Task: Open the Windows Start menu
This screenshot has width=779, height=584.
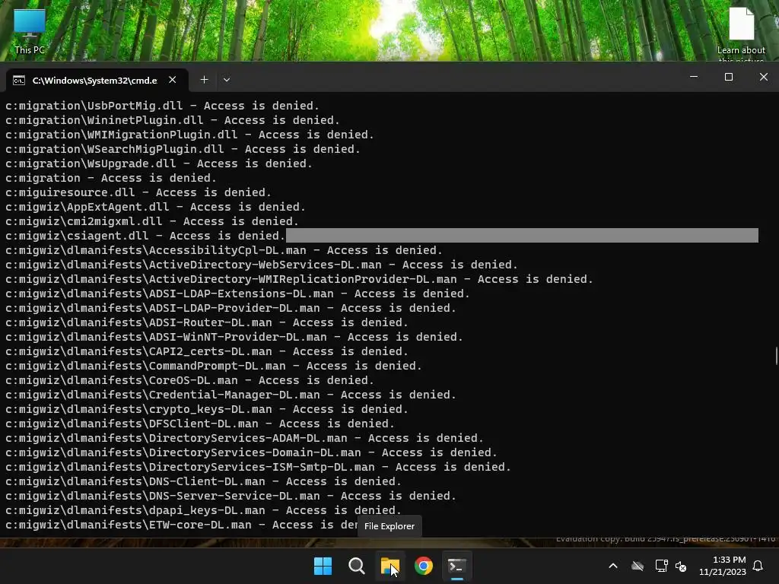Action: [x=323, y=566]
